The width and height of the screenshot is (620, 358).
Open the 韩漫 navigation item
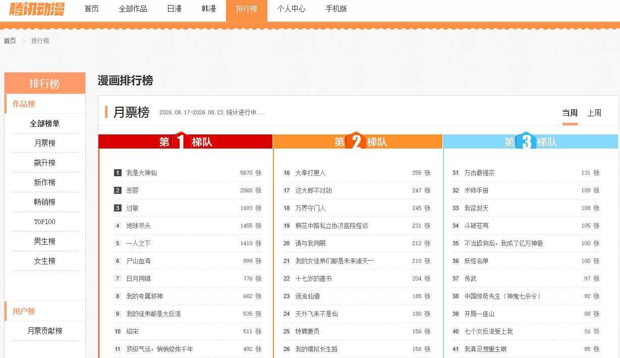(209, 9)
